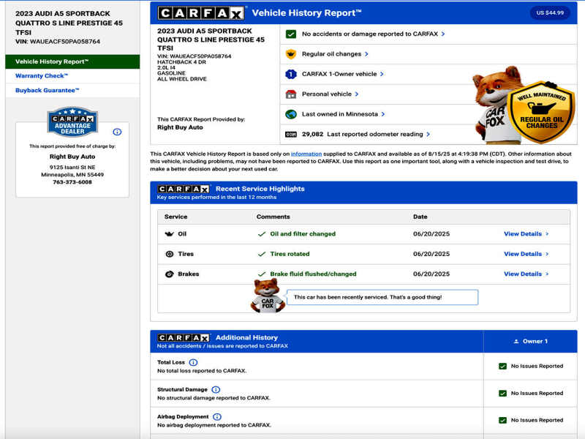The height and width of the screenshot is (439, 585).
Task: Open the info icon next to Airbag Deployment
Action: pos(217,417)
